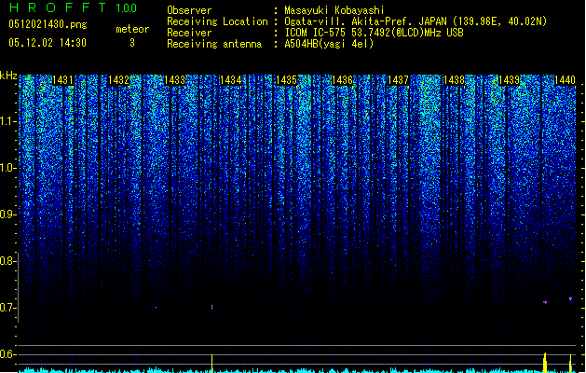Click the Ogata-vill. Akita-Pref. JAPAN location text

pyautogui.click(x=416, y=21)
